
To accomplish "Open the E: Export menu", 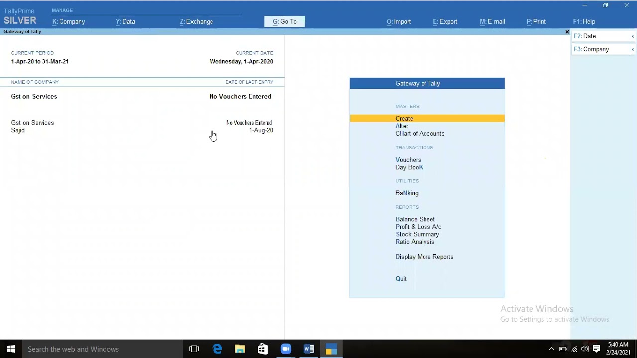I will (x=445, y=22).
